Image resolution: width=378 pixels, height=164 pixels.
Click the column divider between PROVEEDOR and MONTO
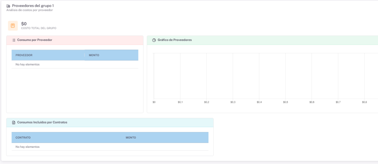pyautogui.click(x=85, y=55)
